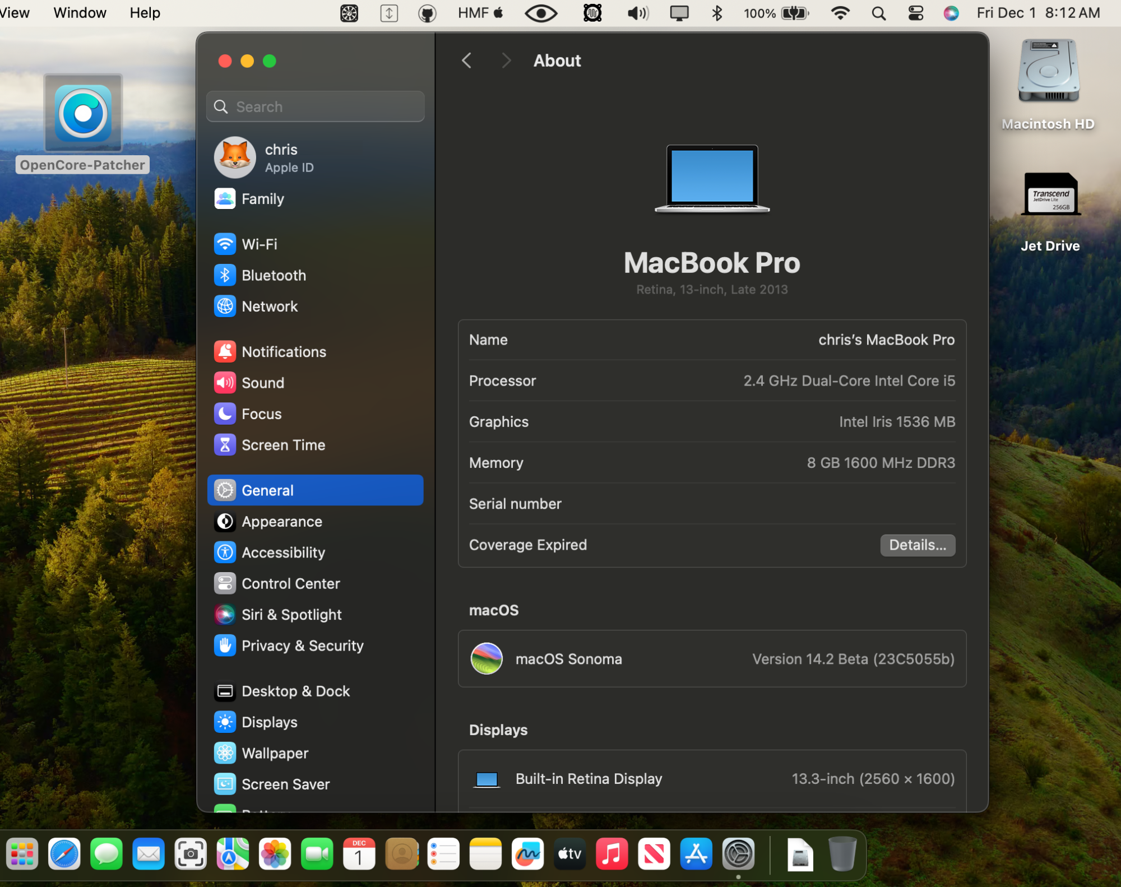This screenshot has width=1121, height=887.
Task: Click in the Search field
Action: point(315,106)
